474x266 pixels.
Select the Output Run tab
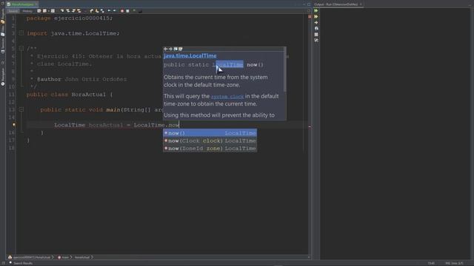point(336,4)
